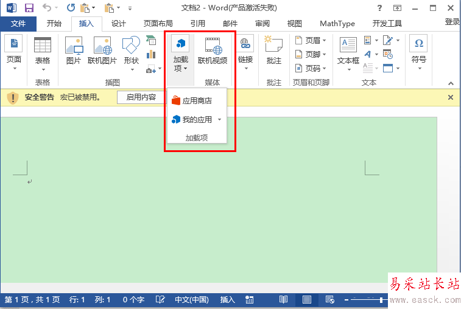Insert a chart icon
This screenshot has width=461, height=309.
pos(151,54)
